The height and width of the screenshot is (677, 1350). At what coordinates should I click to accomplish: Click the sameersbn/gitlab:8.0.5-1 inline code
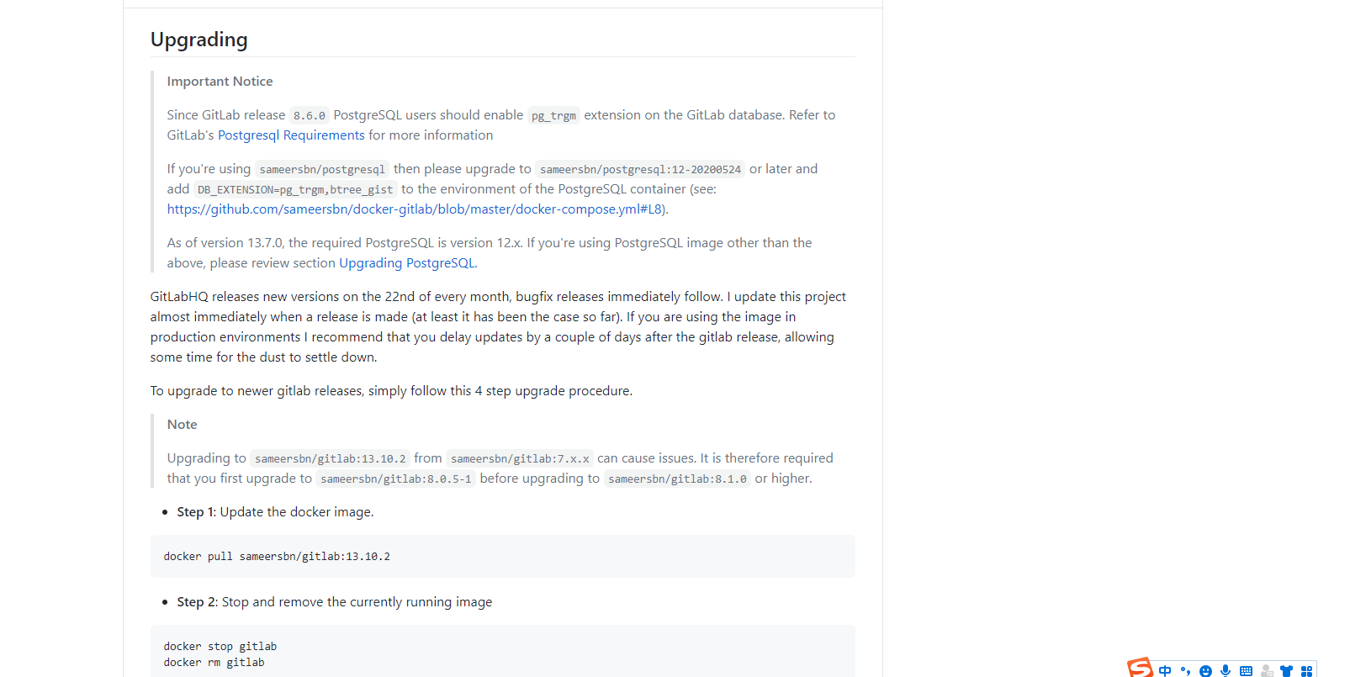[396, 479]
